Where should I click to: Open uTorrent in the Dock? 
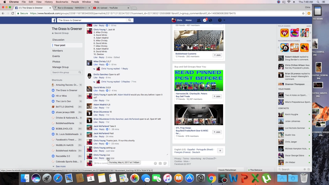(x=266, y=178)
